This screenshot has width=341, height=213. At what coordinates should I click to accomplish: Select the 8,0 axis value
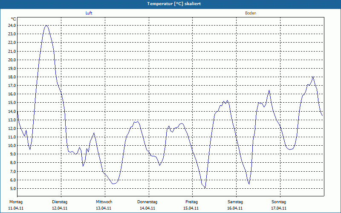[13, 163]
